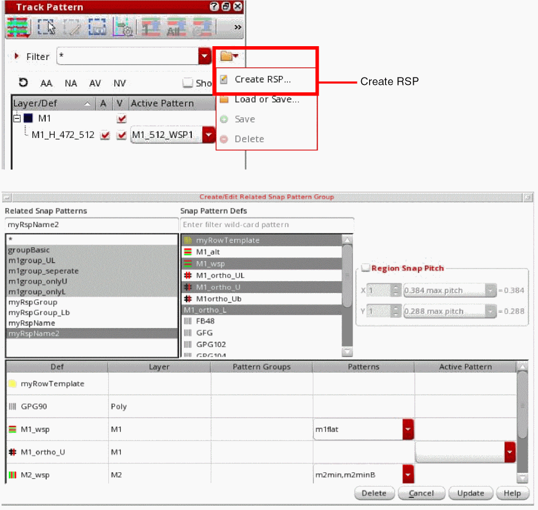Click the dark blue M1 layer color swatch
This screenshot has width=538, height=510.
[x=28, y=119]
